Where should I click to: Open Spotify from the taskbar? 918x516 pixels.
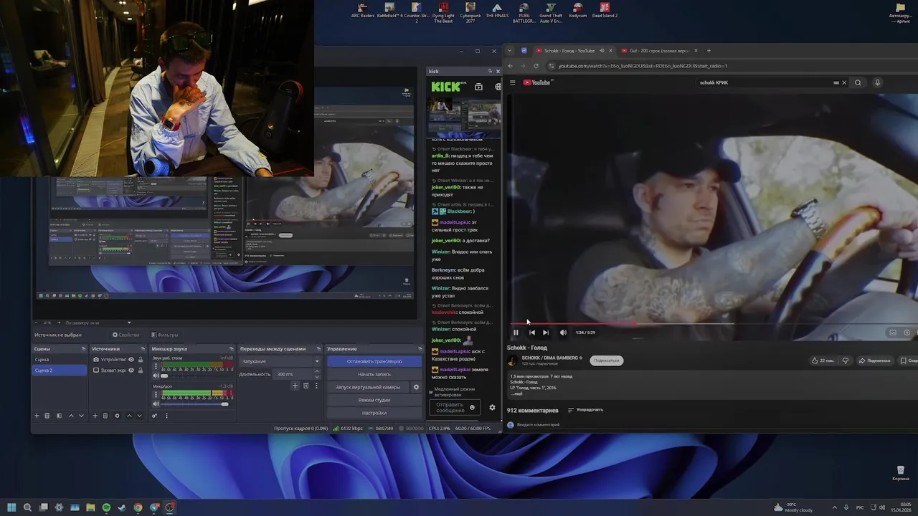click(x=106, y=507)
